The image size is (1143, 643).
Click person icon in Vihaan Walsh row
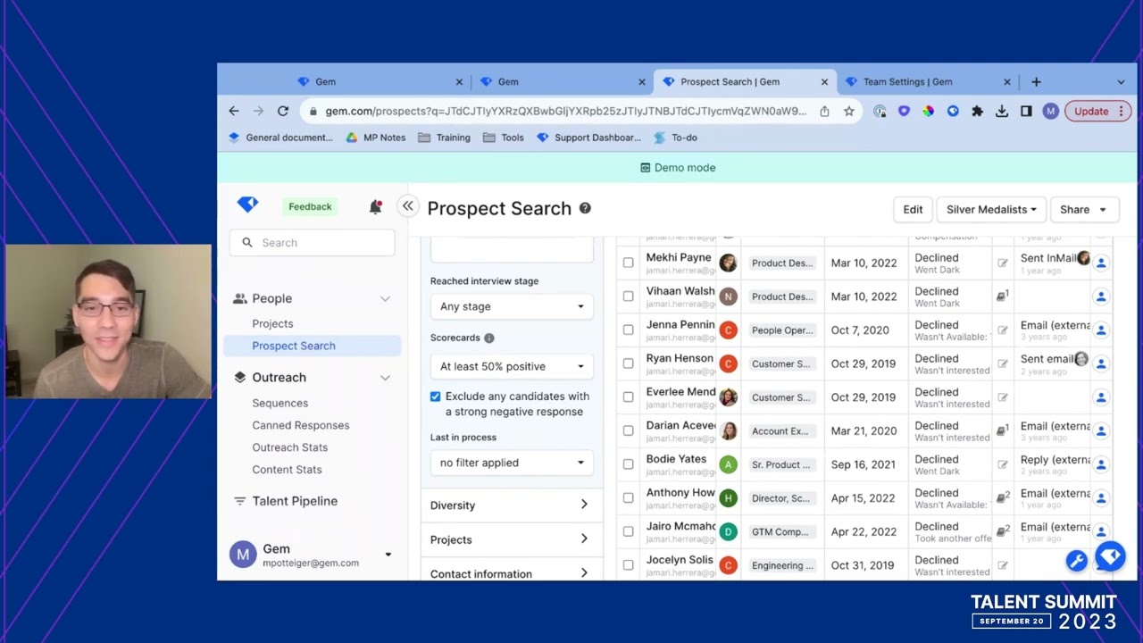1101,296
